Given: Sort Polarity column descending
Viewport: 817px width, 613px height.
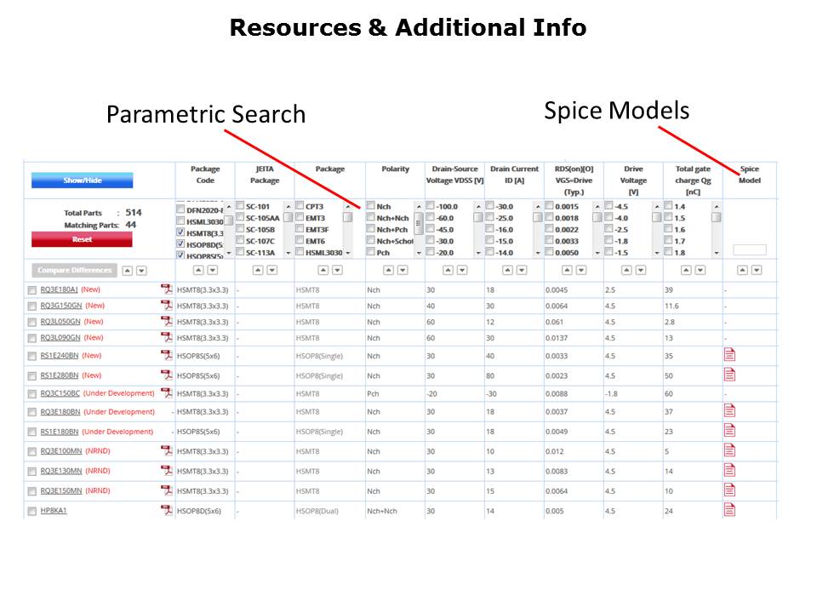Looking at the screenshot, I should [403, 270].
